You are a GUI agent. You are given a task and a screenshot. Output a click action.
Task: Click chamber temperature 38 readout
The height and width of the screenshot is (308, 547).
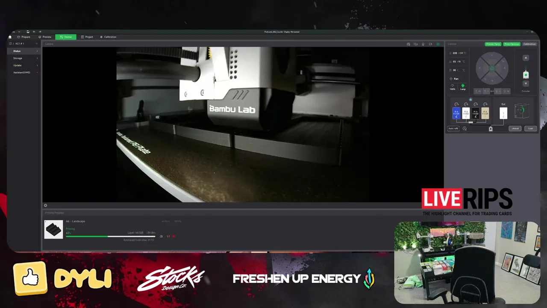tap(458, 70)
